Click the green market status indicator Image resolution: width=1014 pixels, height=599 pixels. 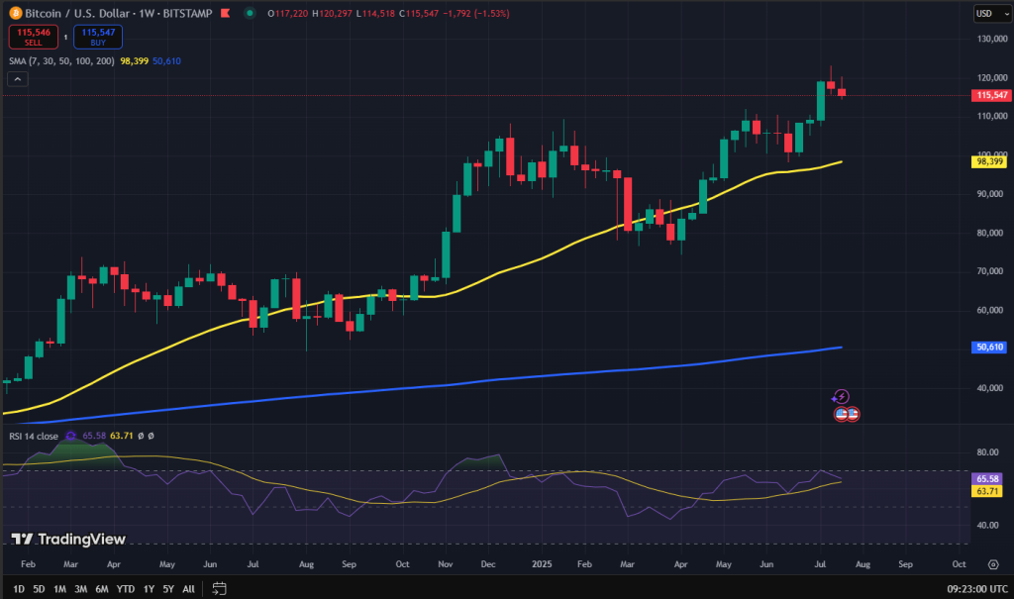pos(248,13)
